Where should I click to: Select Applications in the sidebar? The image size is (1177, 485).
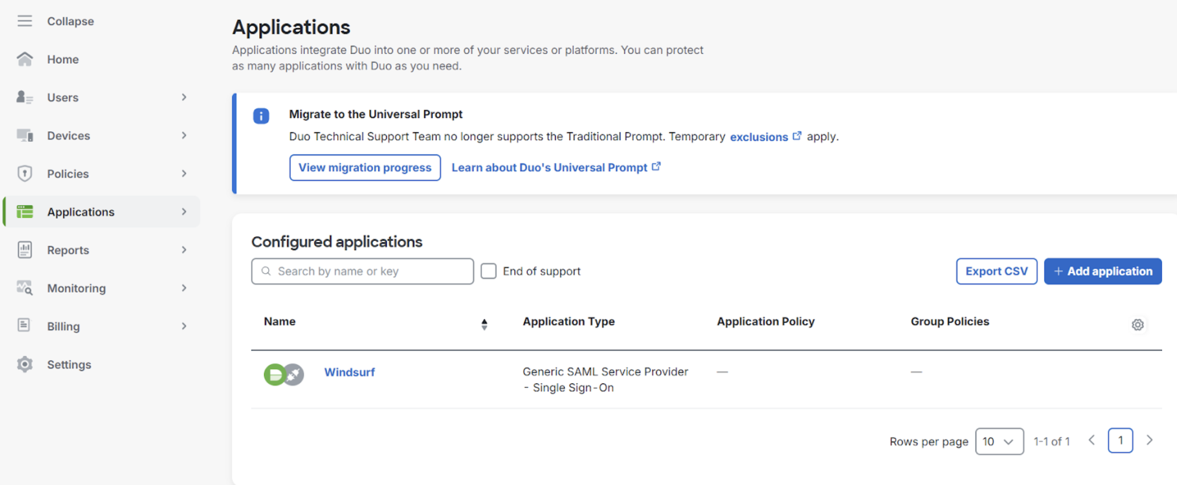81,212
